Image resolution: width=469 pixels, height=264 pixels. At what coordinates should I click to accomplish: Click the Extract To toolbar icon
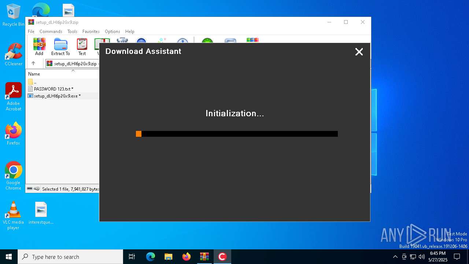tap(60, 47)
